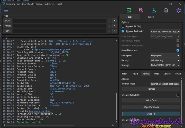Open the Flash tab
Viewport: 185px width, 128px height.
[x=125, y=74]
